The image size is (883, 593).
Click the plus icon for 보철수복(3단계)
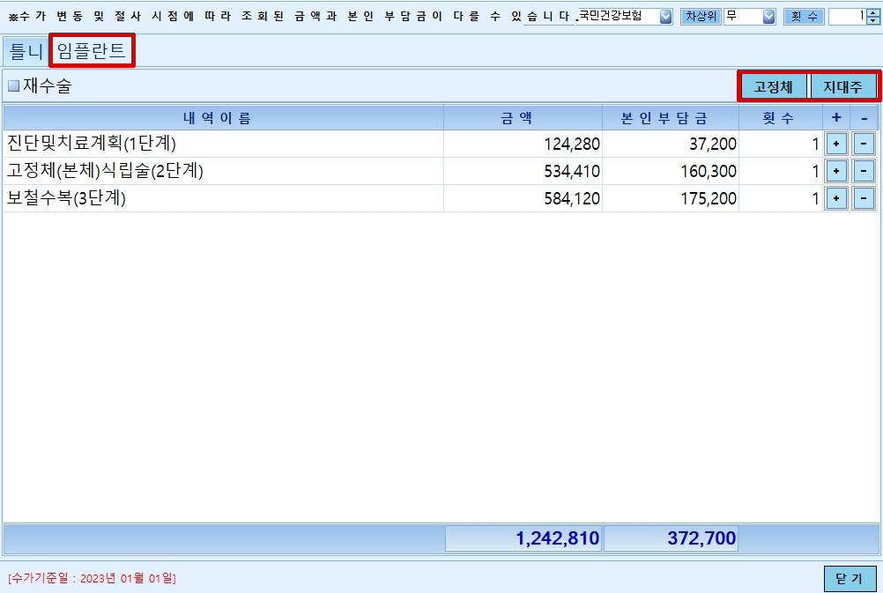pos(836,198)
